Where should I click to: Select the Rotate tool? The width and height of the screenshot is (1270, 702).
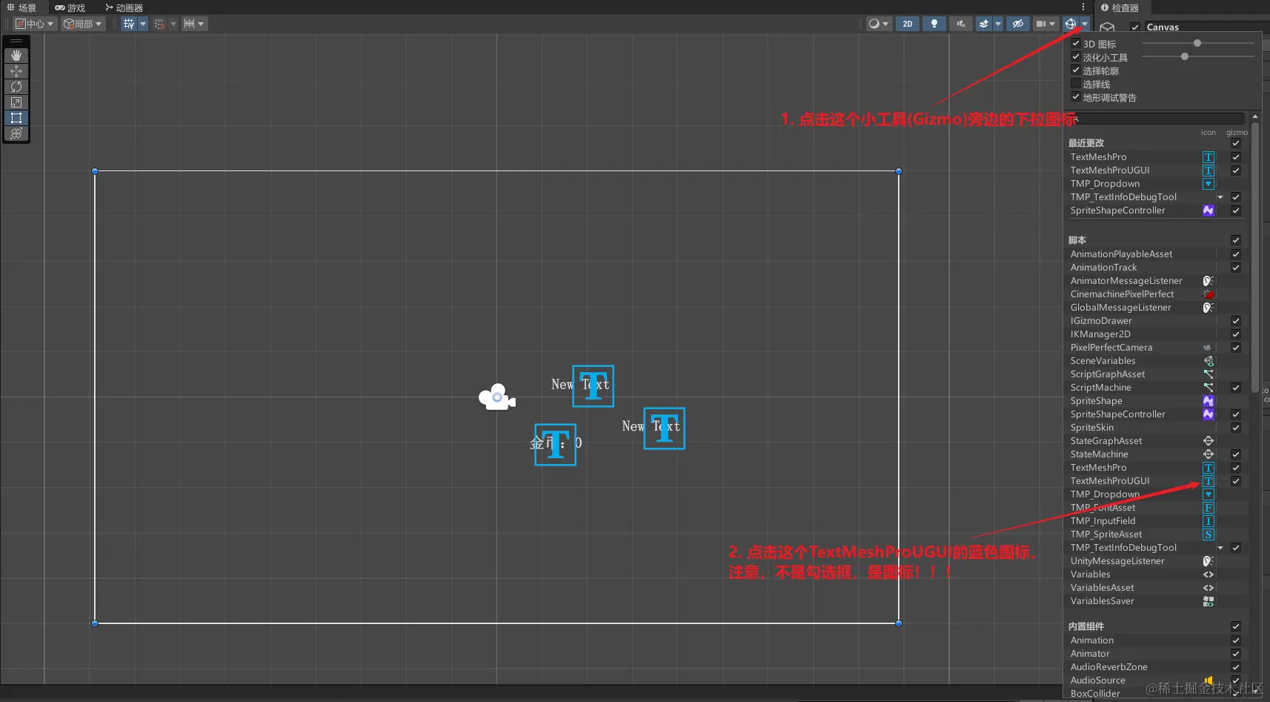(x=16, y=87)
